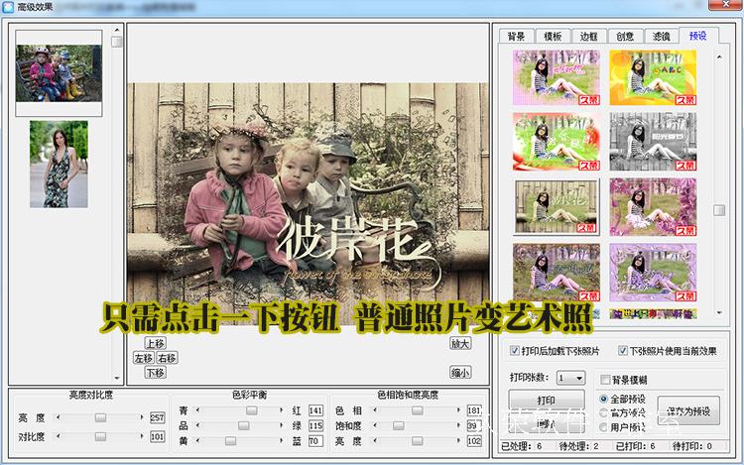The image size is (744, 465).
Task: Pick the bamboo-fence sepia preset thumbnail
Action: point(557,205)
